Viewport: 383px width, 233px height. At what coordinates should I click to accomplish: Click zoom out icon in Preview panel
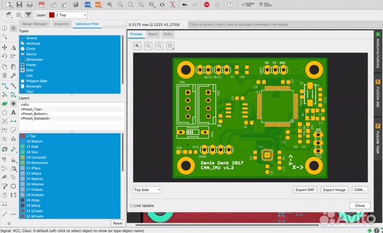[x=159, y=46]
